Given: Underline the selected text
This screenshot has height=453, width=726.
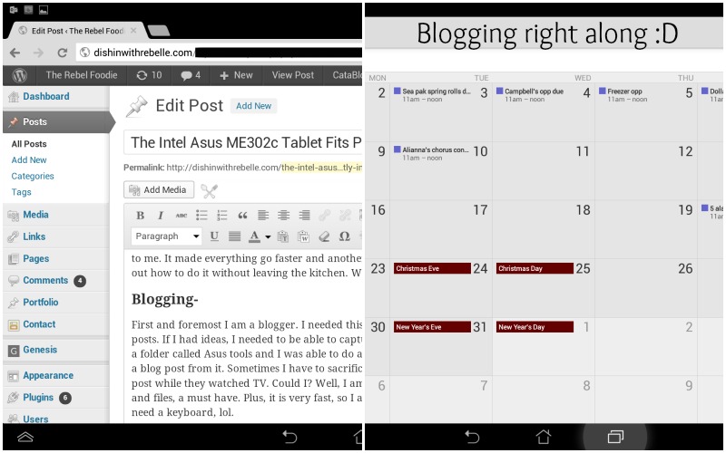Looking at the screenshot, I should click(x=214, y=236).
